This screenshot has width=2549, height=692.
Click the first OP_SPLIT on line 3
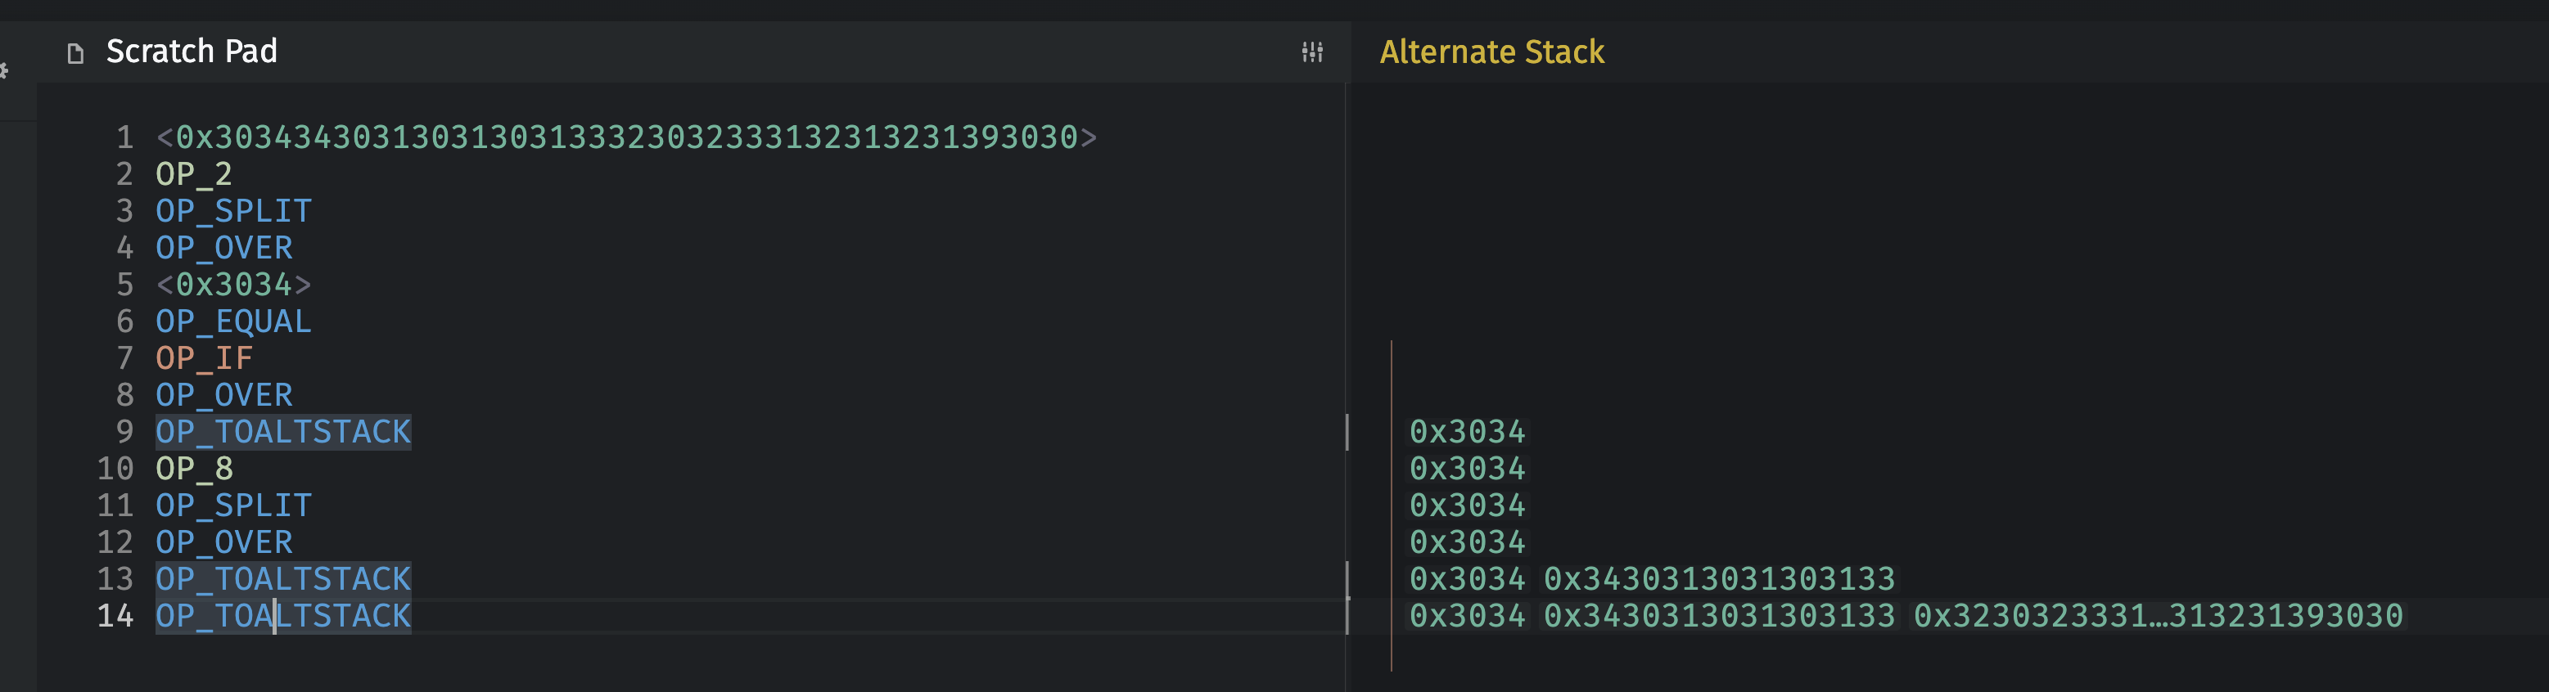[233, 212]
